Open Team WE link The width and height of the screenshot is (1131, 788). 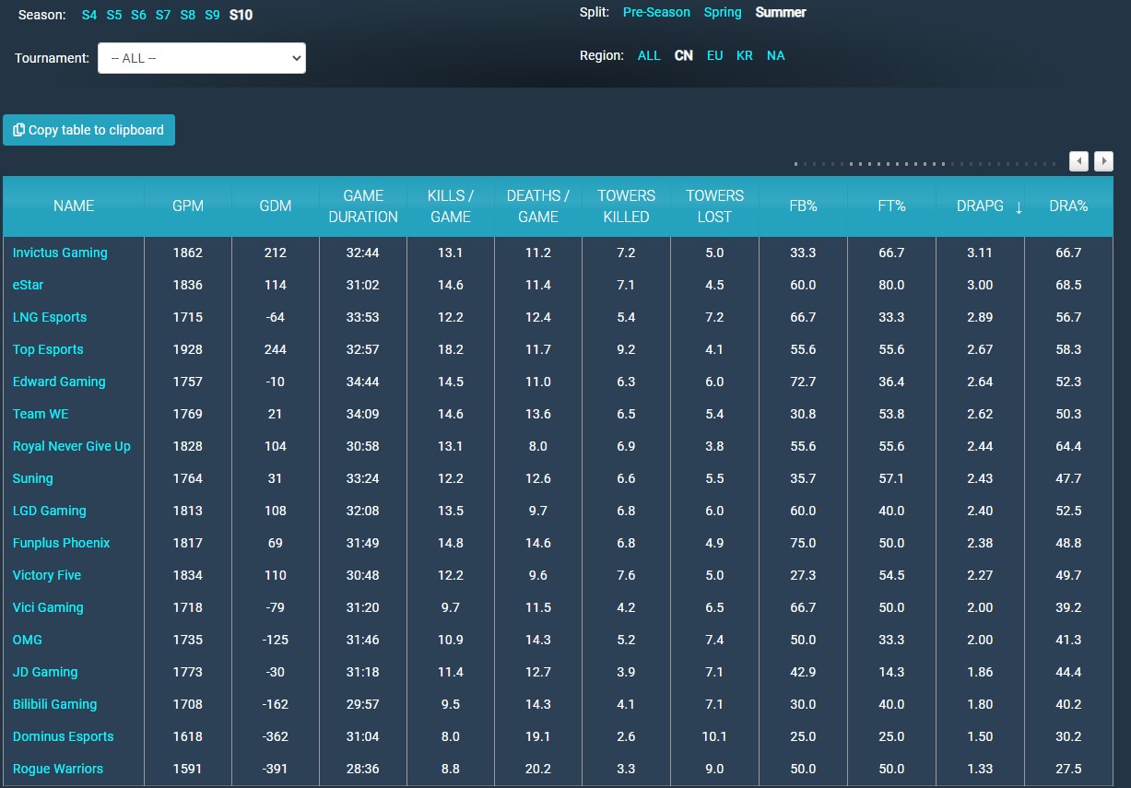point(41,414)
